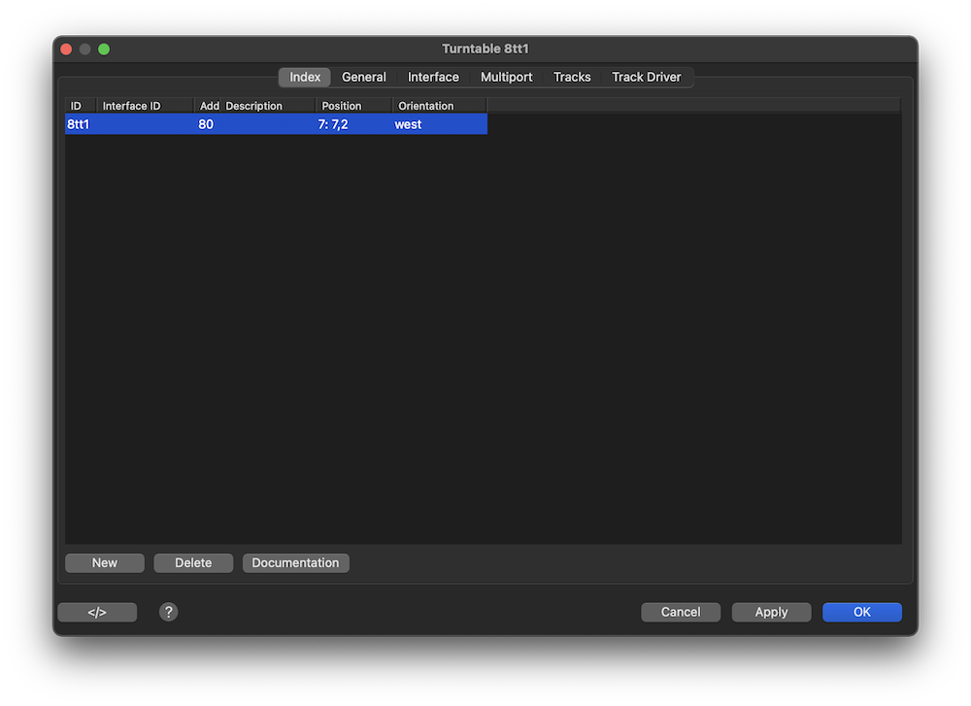This screenshot has height=706, width=971.
Task: Open the Documentation button
Action: pos(295,563)
